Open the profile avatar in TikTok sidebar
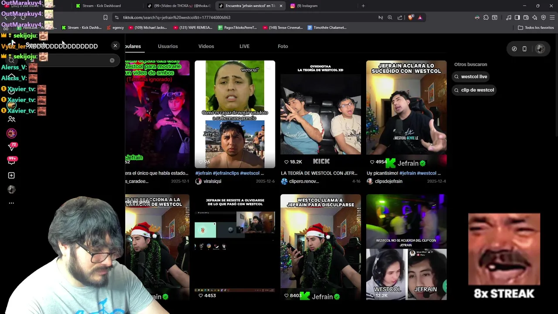The image size is (558, 314). coord(11,189)
